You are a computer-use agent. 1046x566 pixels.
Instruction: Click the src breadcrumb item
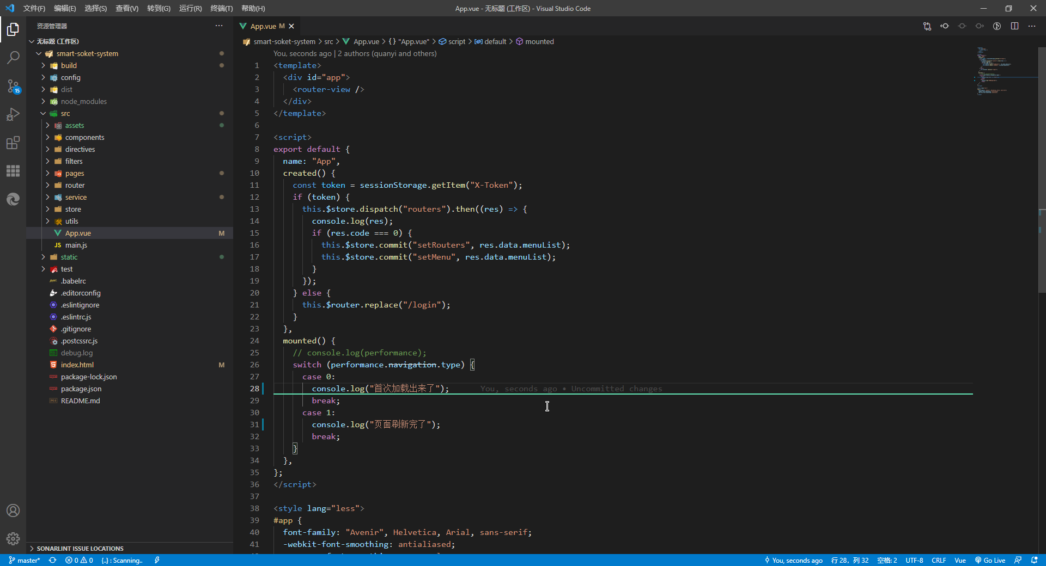click(329, 41)
